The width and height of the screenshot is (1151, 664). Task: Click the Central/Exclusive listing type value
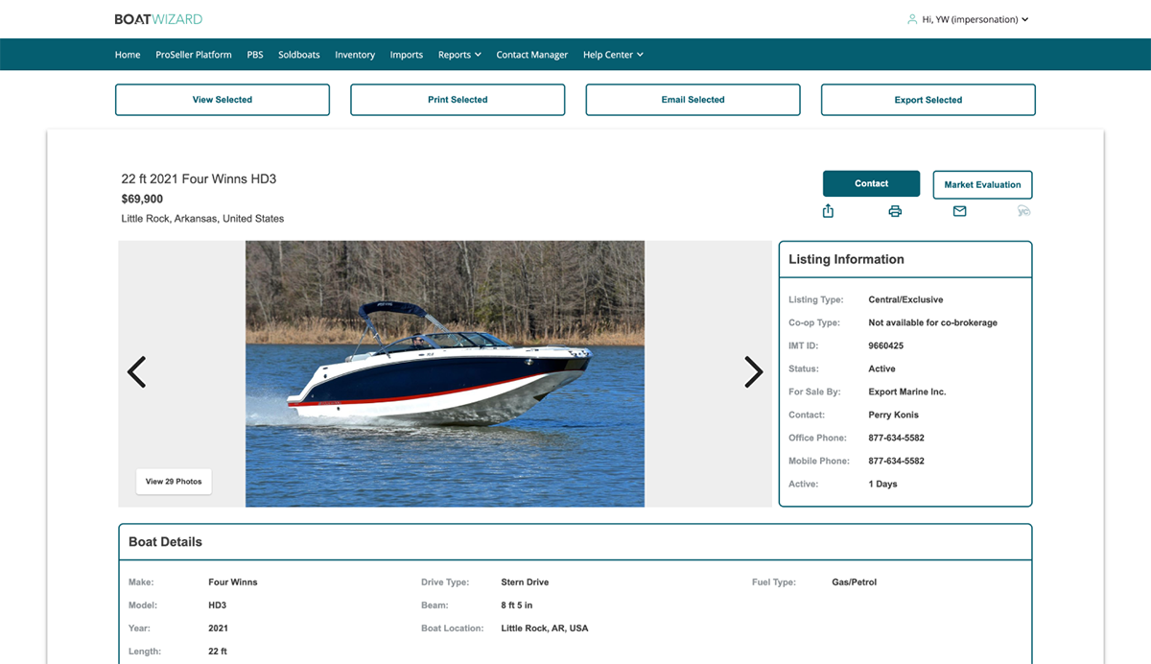905,299
